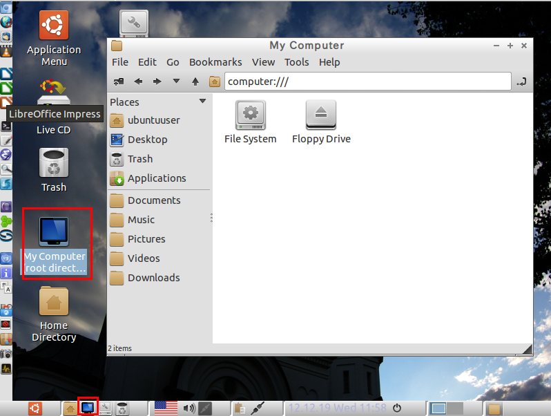Click the volume speaker icon
Image resolution: width=551 pixels, height=416 pixels.
(x=189, y=408)
